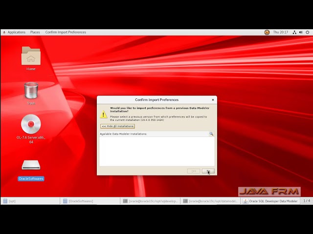
Task: Switch to oracle@oracle19c sqldeveloper terminal
Action: (x=150, y=201)
